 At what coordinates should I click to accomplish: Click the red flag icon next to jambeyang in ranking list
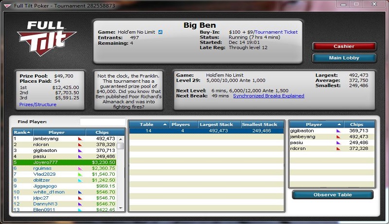coord(80,139)
